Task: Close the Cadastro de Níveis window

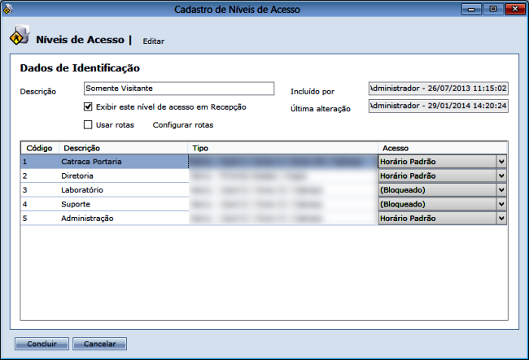Action: 515,8
